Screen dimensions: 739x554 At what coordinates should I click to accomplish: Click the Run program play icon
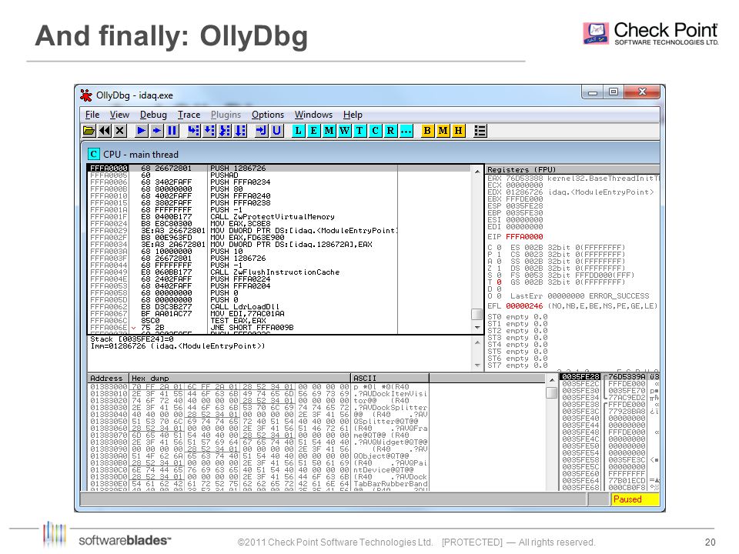[x=141, y=131]
